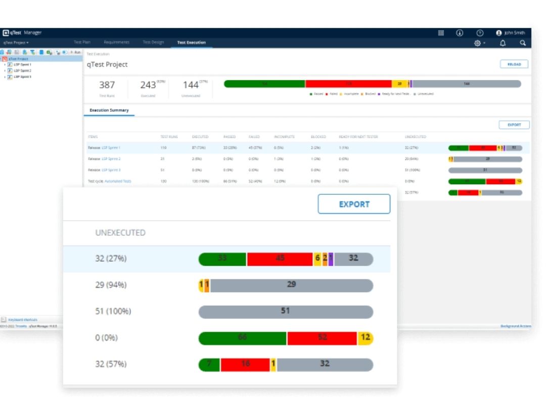Expand the LSP Sprint 3 tree node
The width and height of the screenshot is (546, 410).
click(x=5, y=77)
